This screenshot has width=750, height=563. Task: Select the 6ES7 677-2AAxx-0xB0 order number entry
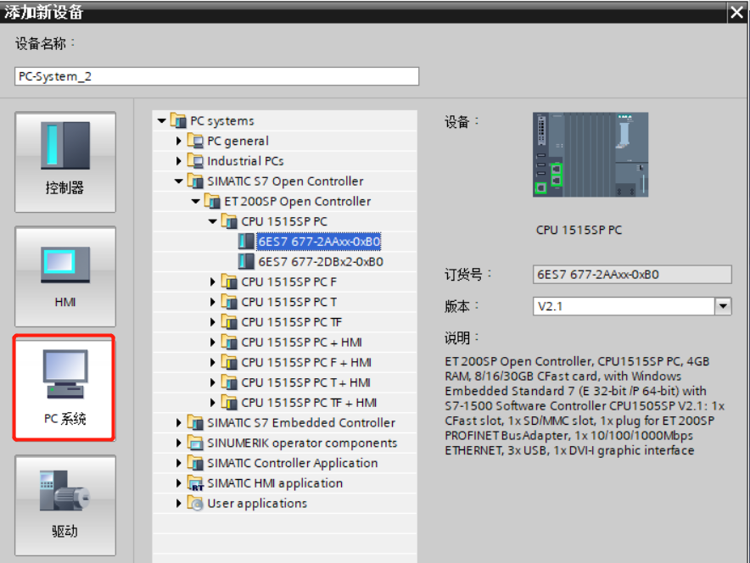point(319,242)
